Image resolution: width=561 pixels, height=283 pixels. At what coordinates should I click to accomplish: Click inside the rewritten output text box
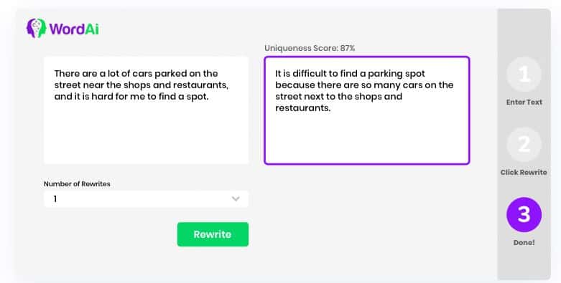pyautogui.click(x=367, y=110)
